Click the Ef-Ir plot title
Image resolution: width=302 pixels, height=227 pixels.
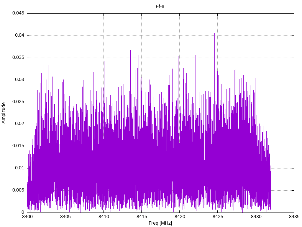pyautogui.click(x=160, y=7)
